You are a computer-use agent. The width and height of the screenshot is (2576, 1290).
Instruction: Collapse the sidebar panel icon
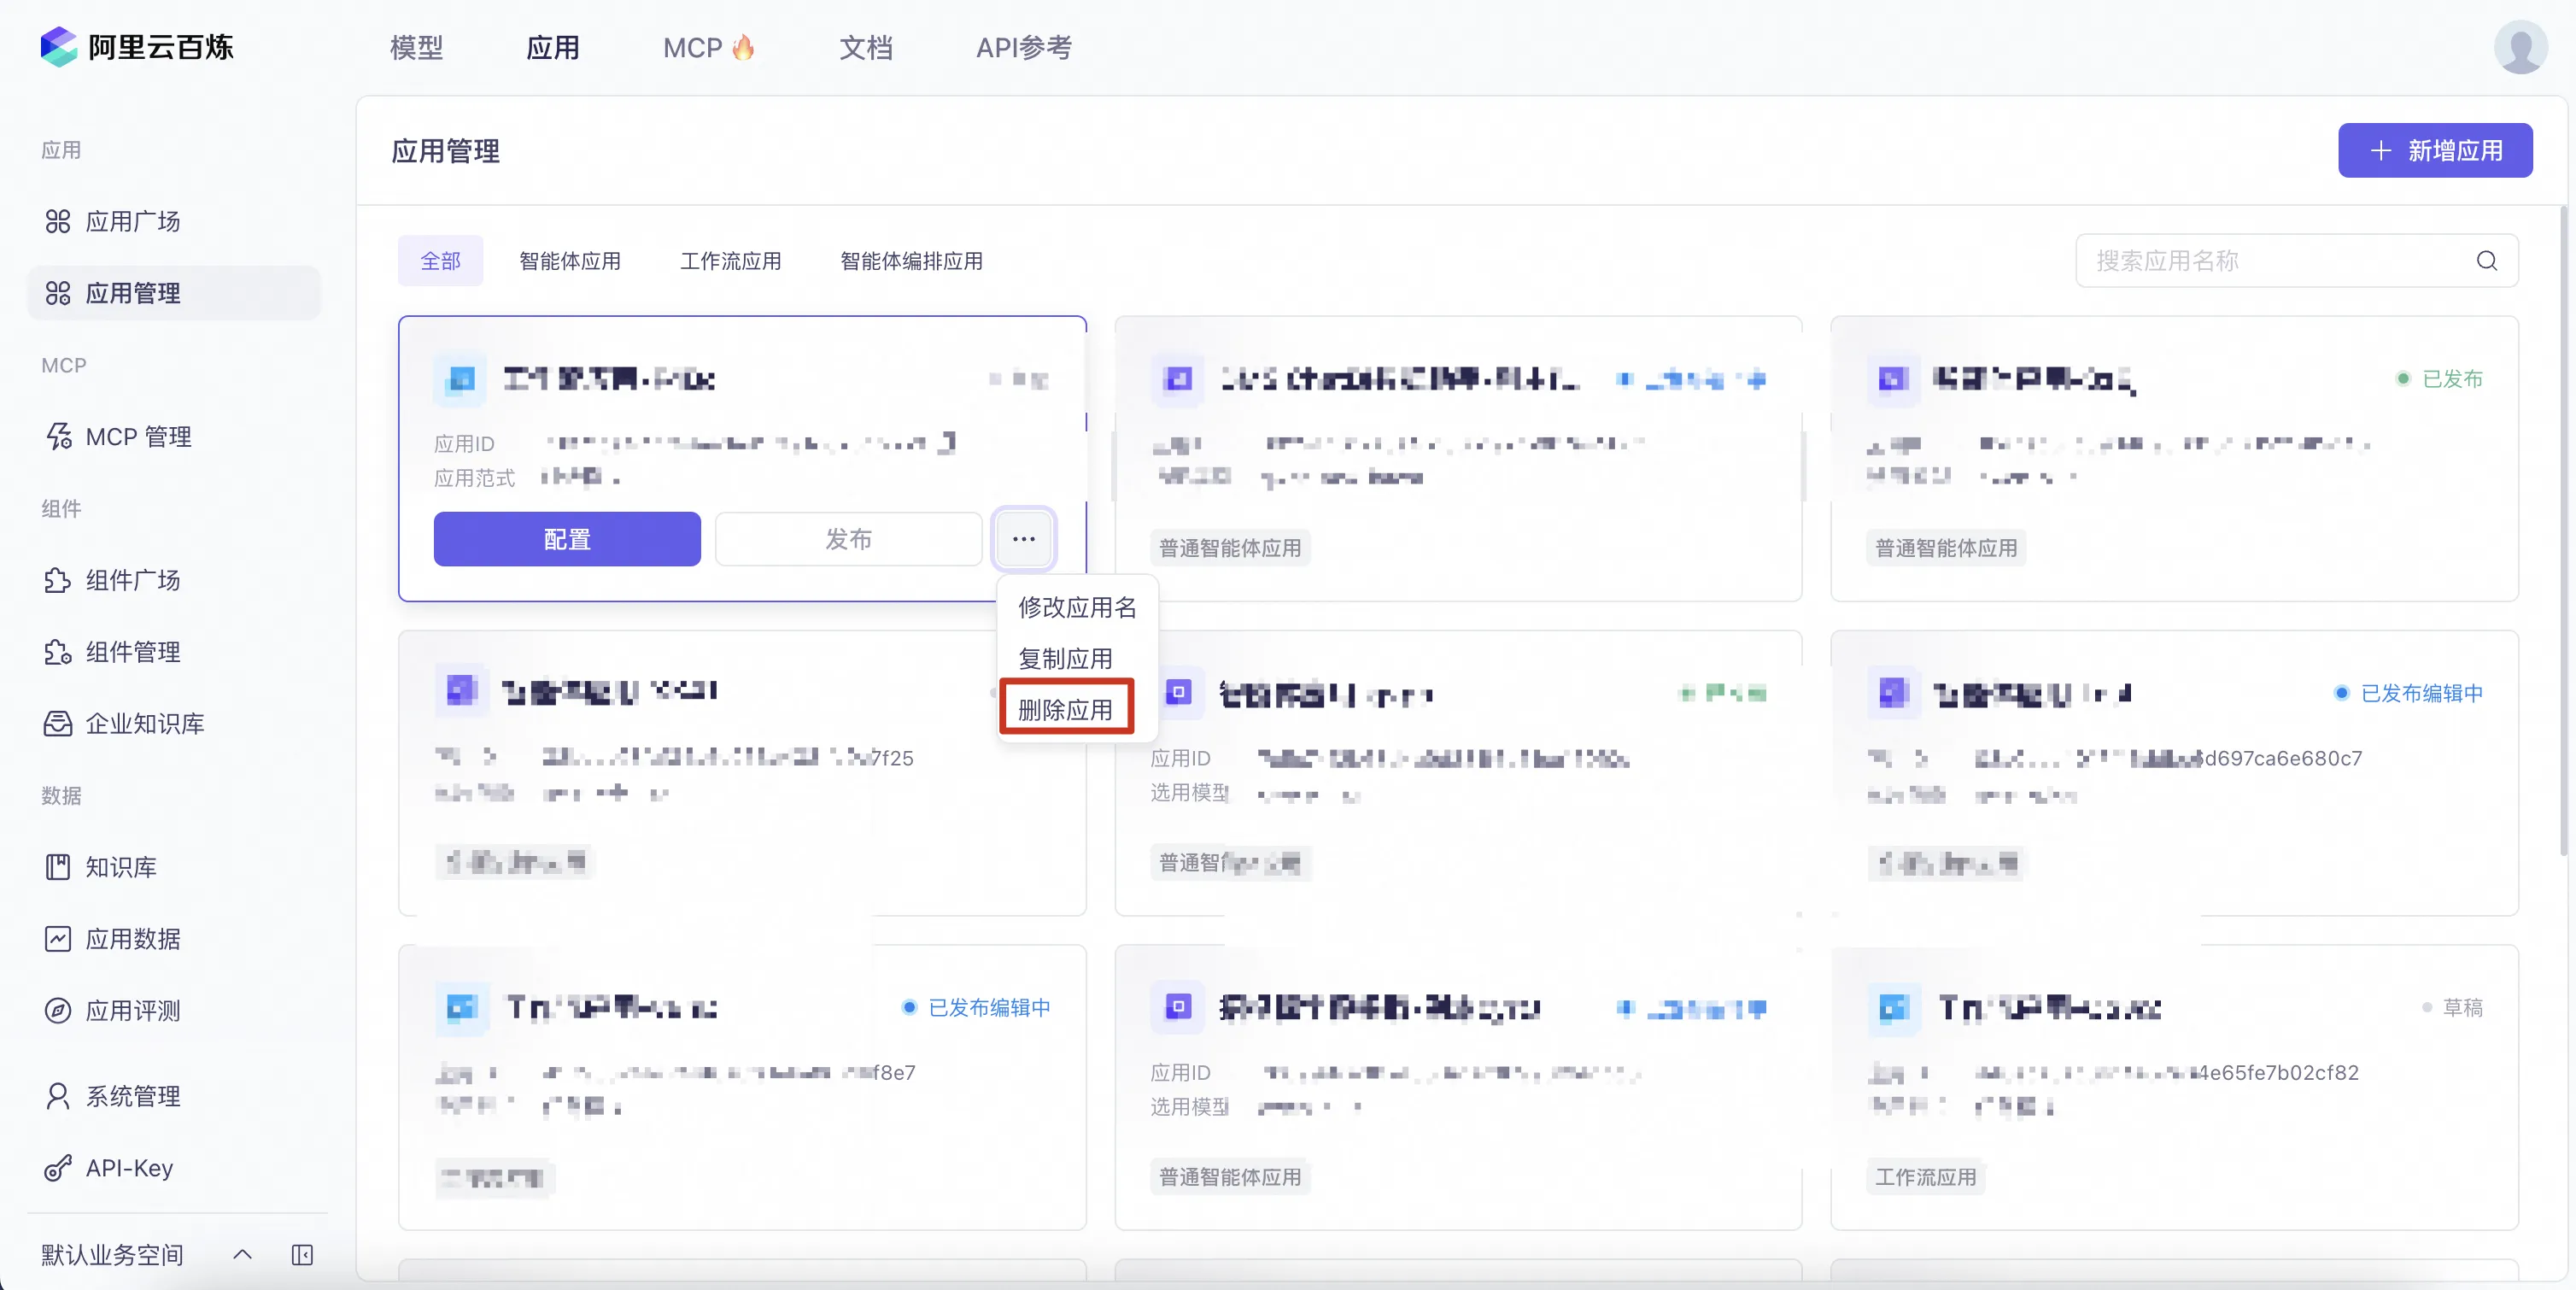click(x=302, y=1254)
